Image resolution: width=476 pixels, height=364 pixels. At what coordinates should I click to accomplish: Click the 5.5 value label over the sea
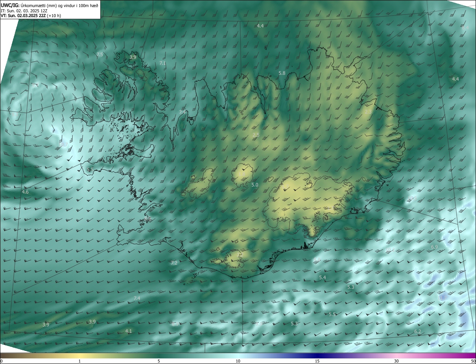click(x=332, y=314)
